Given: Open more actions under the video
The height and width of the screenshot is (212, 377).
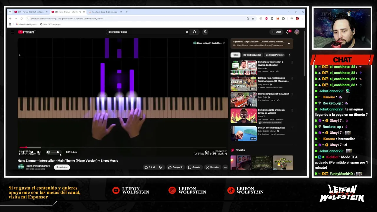Looking at the screenshot, I should tap(225, 167).
